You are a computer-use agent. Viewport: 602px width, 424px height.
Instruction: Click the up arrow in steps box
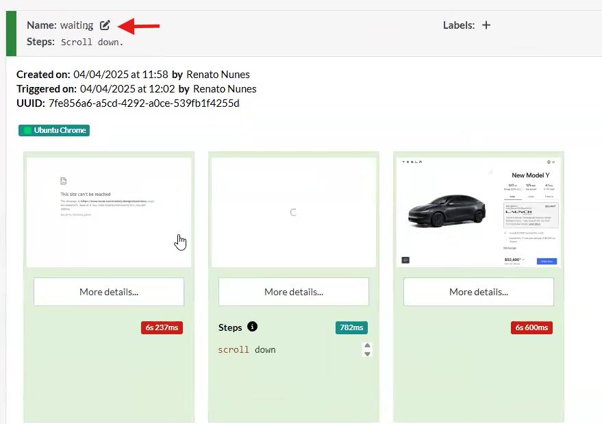[x=367, y=346]
